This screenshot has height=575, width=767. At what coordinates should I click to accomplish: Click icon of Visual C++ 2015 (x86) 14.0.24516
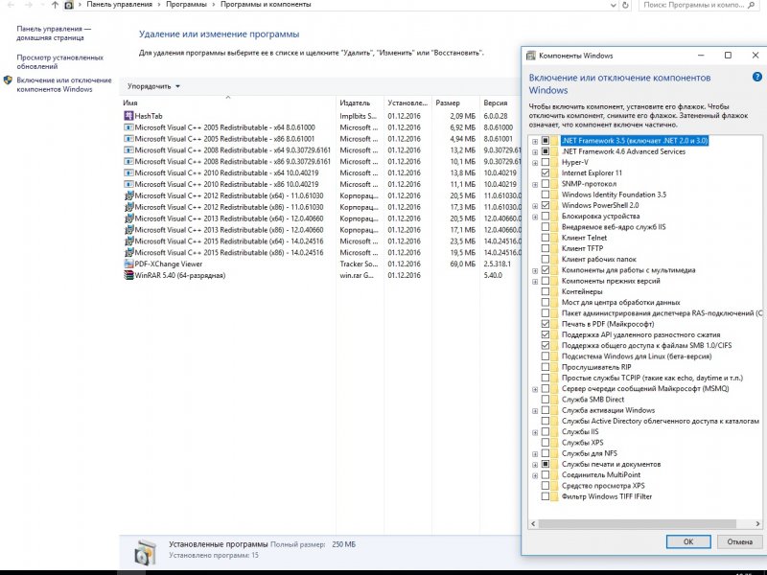click(x=128, y=253)
